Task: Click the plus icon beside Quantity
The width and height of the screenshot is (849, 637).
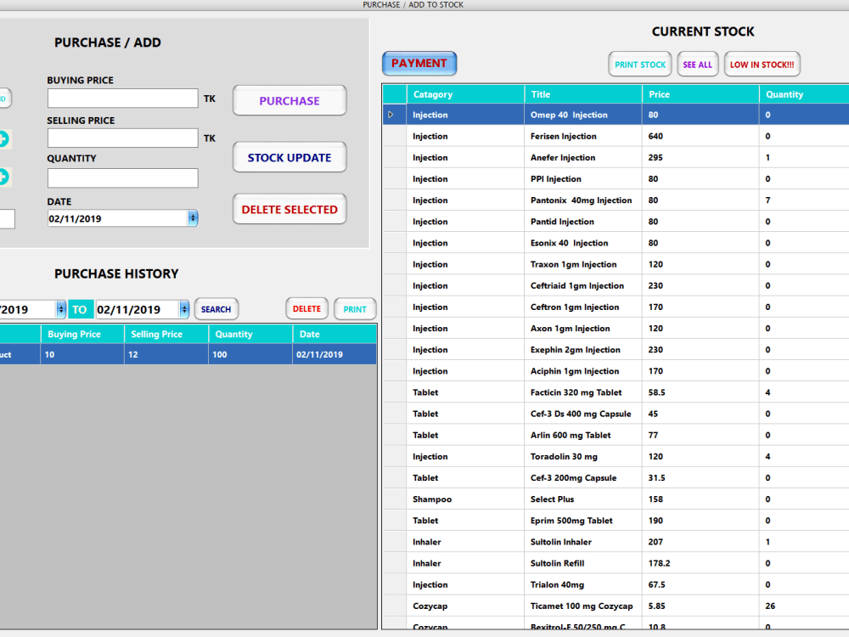Action: tap(3, 178)
